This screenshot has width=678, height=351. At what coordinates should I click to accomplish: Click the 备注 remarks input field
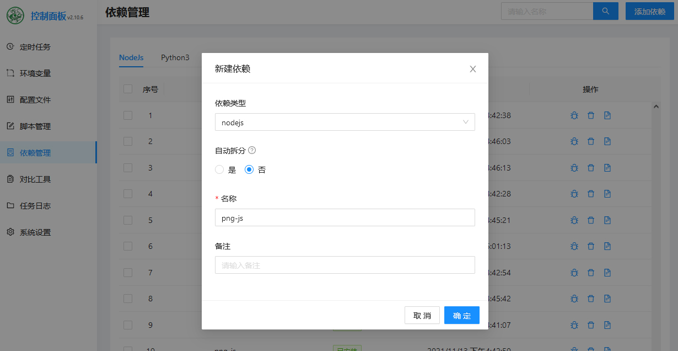(345, 265)
